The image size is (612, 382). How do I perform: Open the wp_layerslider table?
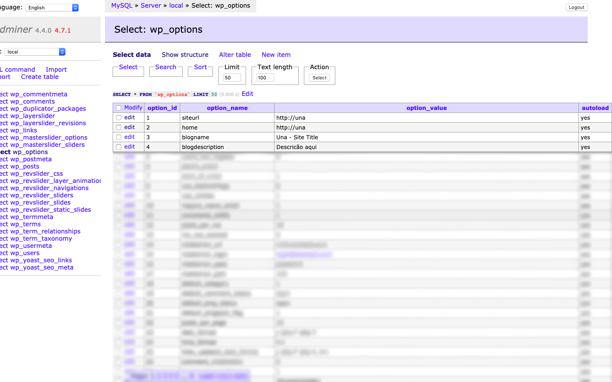tap(33, 116)
